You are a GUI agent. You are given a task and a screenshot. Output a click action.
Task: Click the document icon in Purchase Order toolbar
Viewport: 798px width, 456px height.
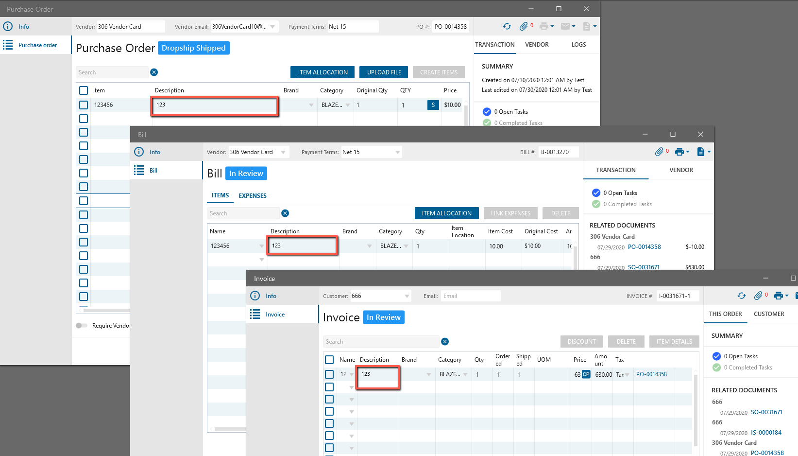coord(587,26)
